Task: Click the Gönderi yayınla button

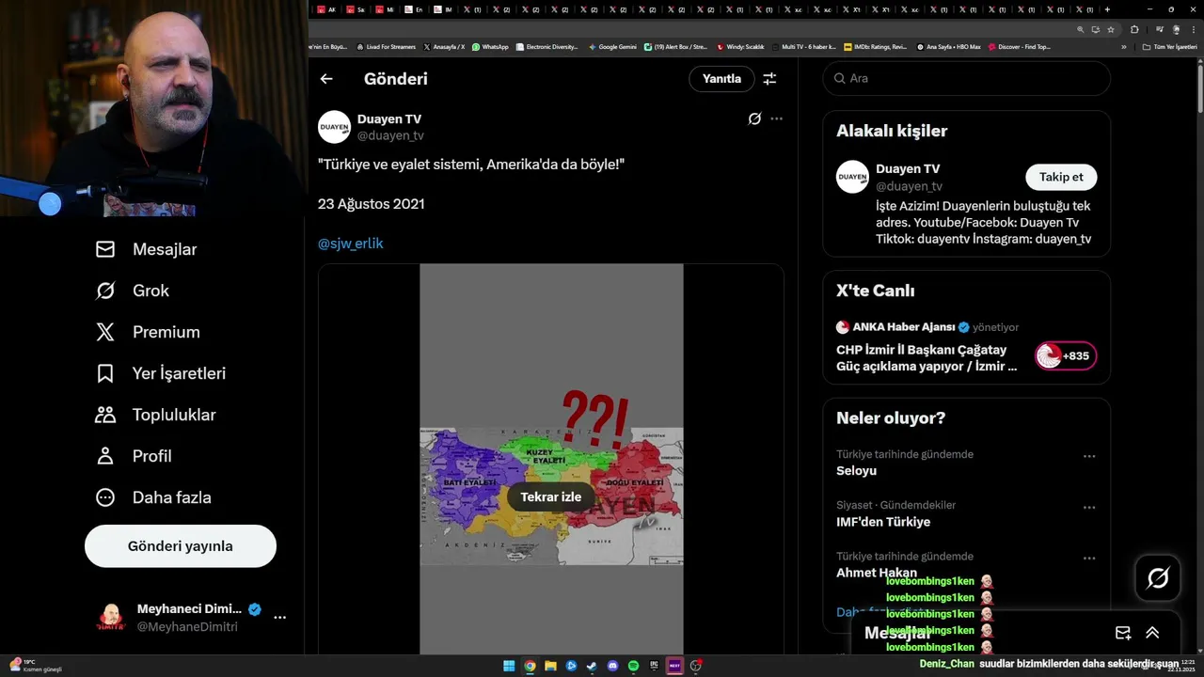Action: click(x=181, y=546)
